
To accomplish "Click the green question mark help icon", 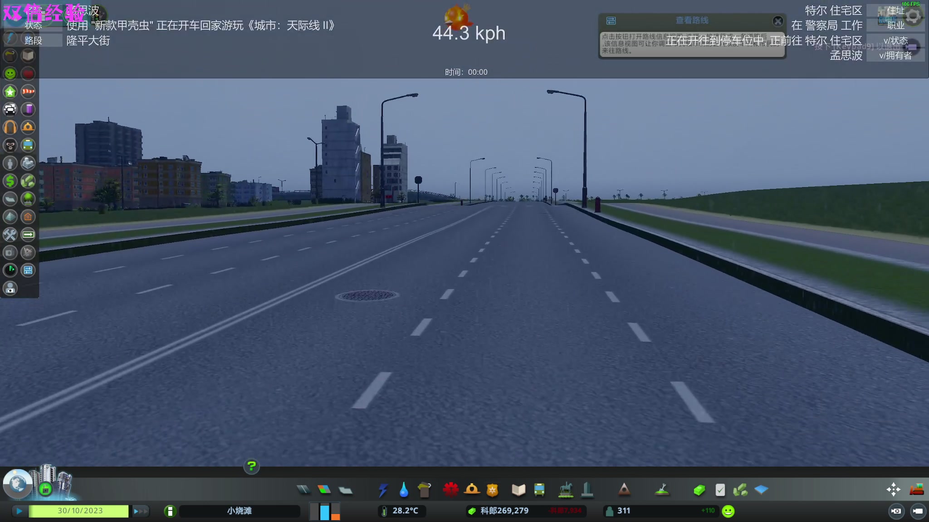I will coord(251,466).
